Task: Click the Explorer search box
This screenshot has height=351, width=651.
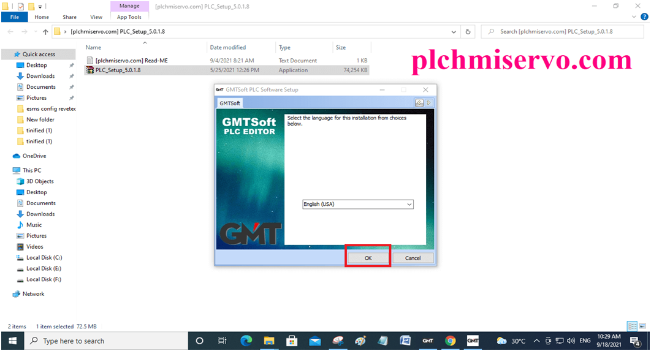Action: pos(561,31)
